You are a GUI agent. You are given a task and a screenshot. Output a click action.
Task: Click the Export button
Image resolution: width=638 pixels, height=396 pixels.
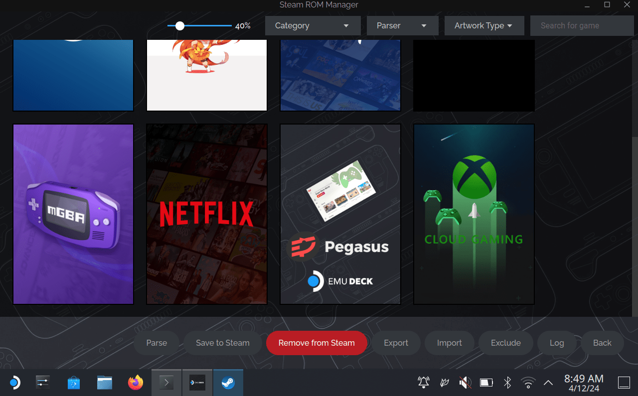396,343
